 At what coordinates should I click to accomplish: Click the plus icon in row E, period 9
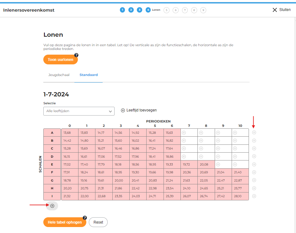(x=218, y=164)
